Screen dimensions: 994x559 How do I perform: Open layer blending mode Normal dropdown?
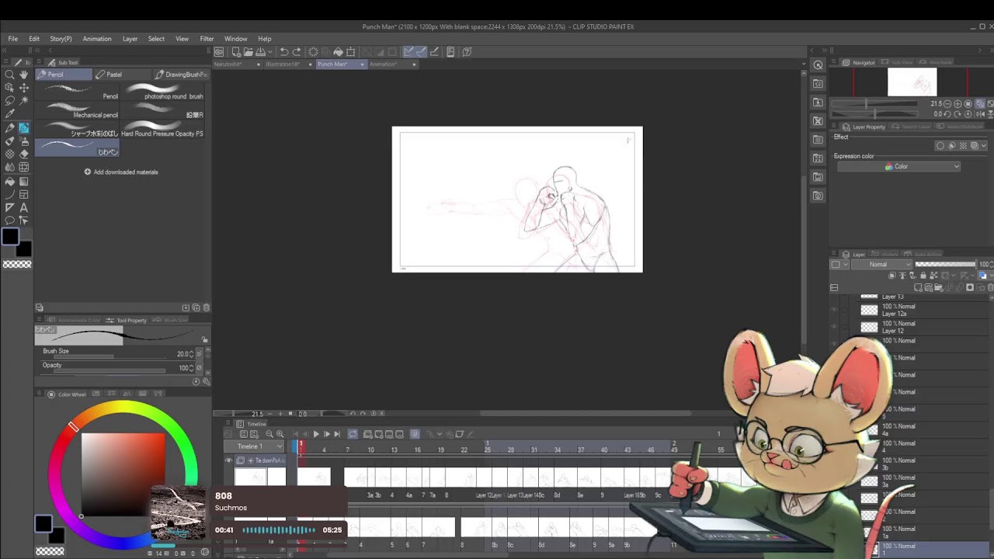[881, 265]
